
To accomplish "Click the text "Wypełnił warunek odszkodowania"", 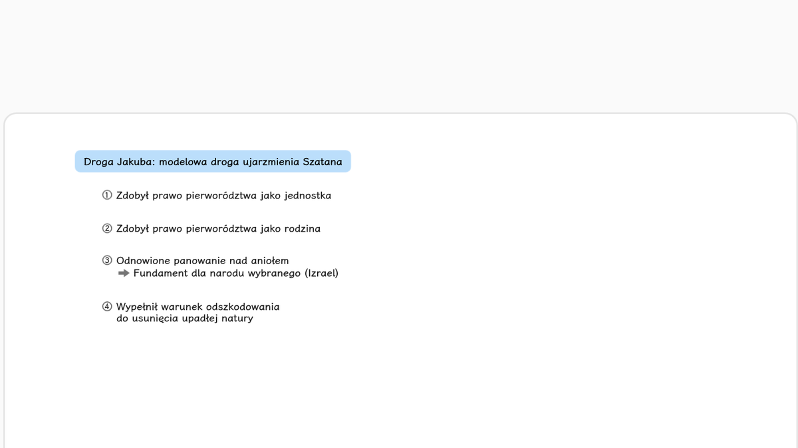I will (x=198, y=307).
